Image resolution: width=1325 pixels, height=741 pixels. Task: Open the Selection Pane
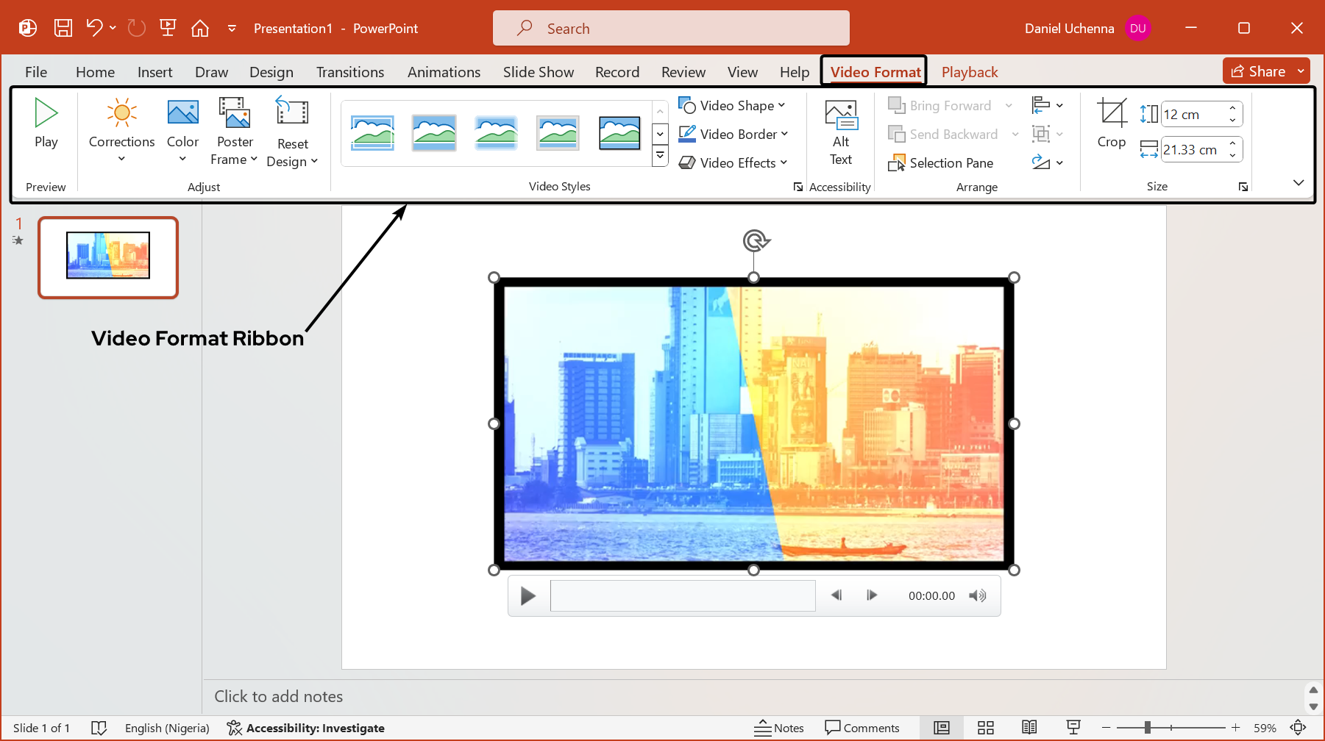pos(941,163)
